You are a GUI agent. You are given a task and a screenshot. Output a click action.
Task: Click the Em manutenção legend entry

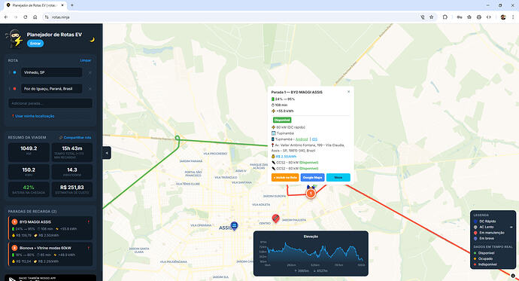click(x=489, y=233)
